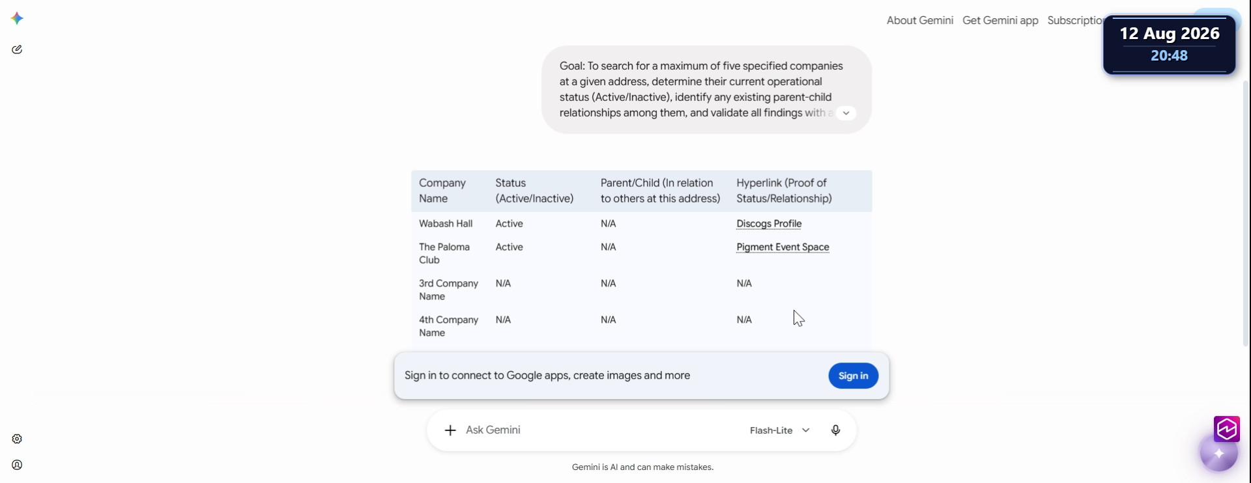The image size is (1251, 483).
Task: Click the floating purple sparkle assistant button
Action: point(1218,453)
